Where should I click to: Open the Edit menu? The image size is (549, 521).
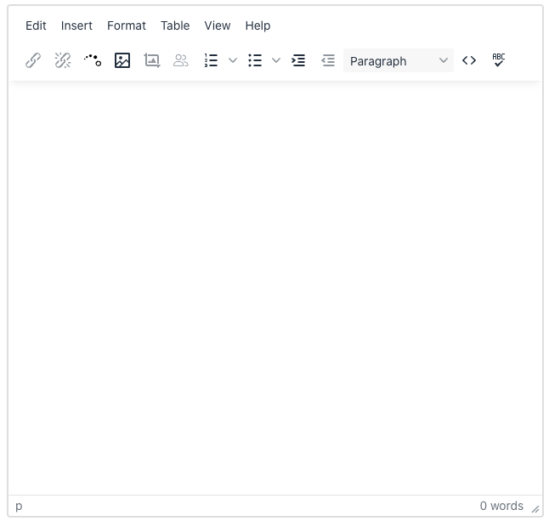click(36, 25)
